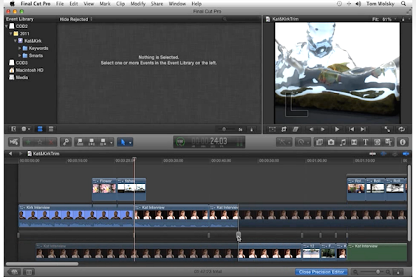Open the Transitions browser icon
This screenshot has height=277, width=416.
coord(354,143)
